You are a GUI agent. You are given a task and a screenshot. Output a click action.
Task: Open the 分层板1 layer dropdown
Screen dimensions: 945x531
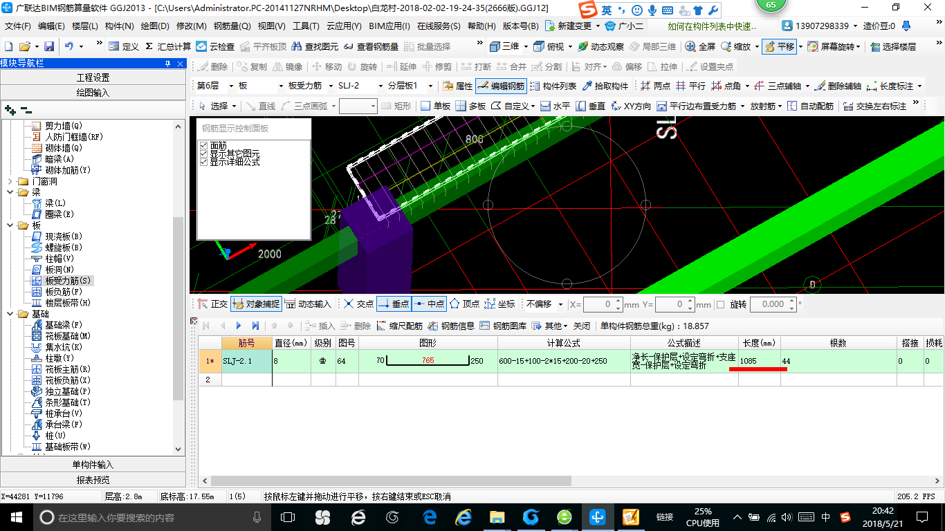pos(430,86)
